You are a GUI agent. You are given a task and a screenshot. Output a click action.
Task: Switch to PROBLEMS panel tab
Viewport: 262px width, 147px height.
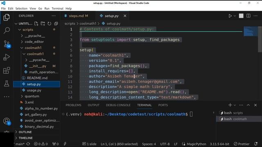point(73,105)
